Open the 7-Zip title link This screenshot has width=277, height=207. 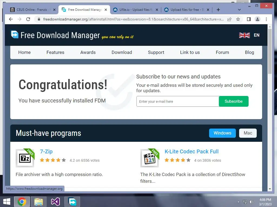pos(46,151)
